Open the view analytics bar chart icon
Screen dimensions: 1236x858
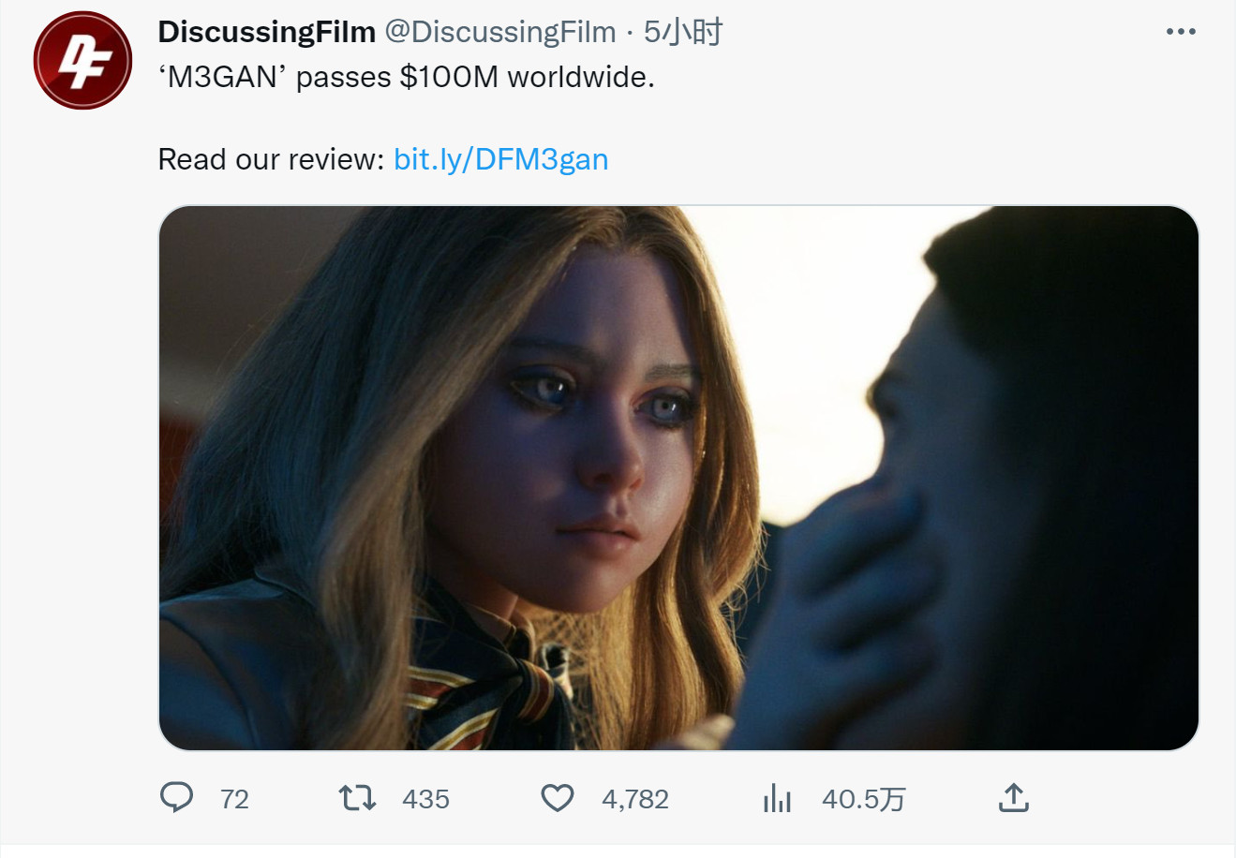click(x=778, y=798)
